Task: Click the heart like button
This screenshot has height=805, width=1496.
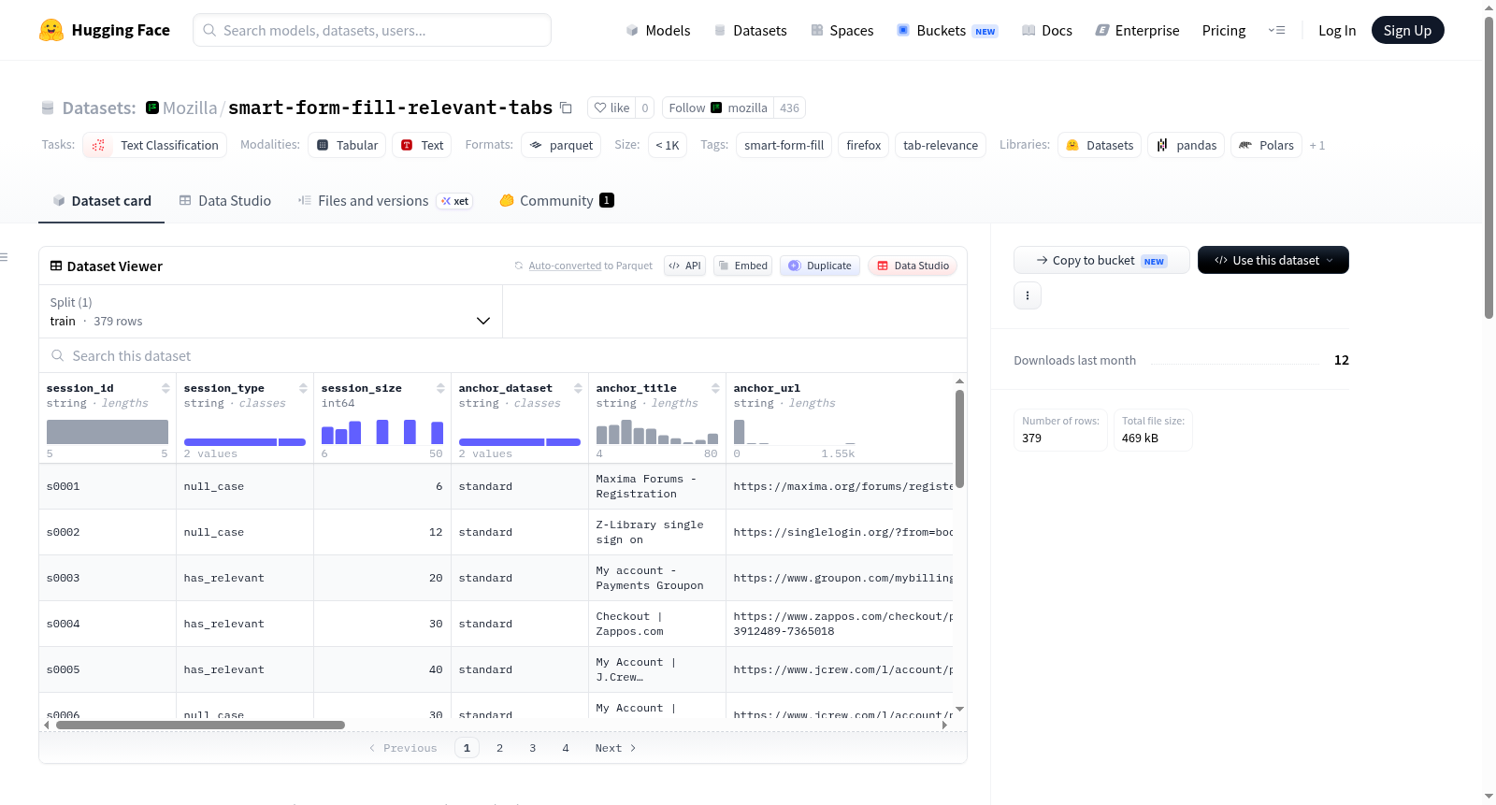Action: pyautogui.click(x=611, y=108)
